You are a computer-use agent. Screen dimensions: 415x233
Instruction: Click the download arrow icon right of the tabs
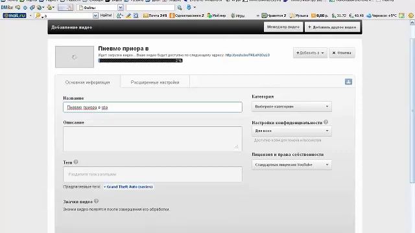click(x=348, y=82)
